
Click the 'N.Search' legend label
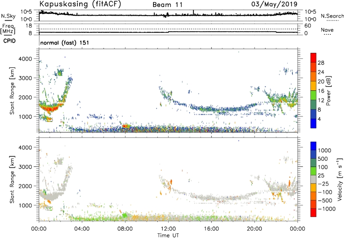coord(332,16)
